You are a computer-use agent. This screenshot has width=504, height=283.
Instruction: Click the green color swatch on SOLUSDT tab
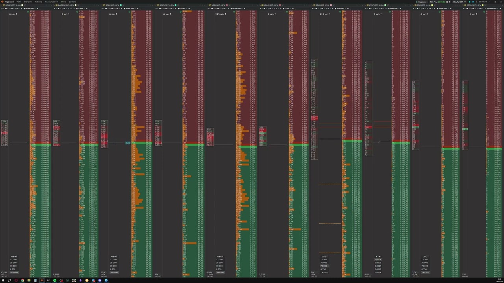pos(121,5)
